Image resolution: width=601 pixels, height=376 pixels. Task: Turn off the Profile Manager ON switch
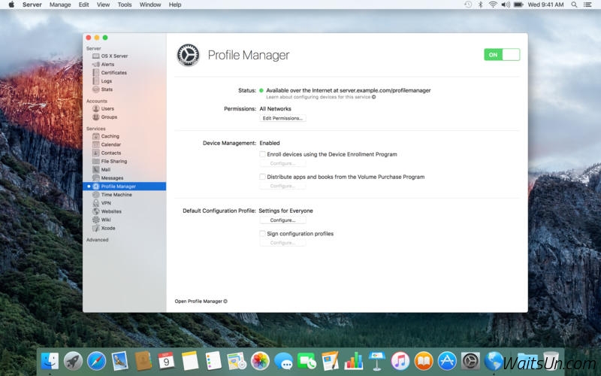502,54
